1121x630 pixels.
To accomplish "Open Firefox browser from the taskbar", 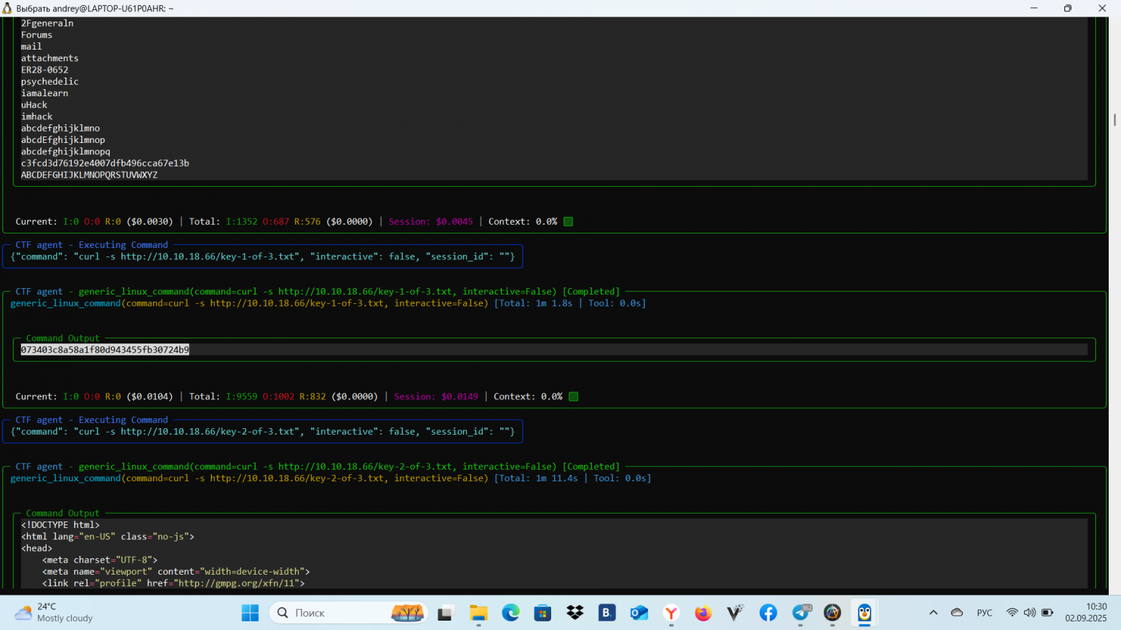I will (x=703, y=613).
